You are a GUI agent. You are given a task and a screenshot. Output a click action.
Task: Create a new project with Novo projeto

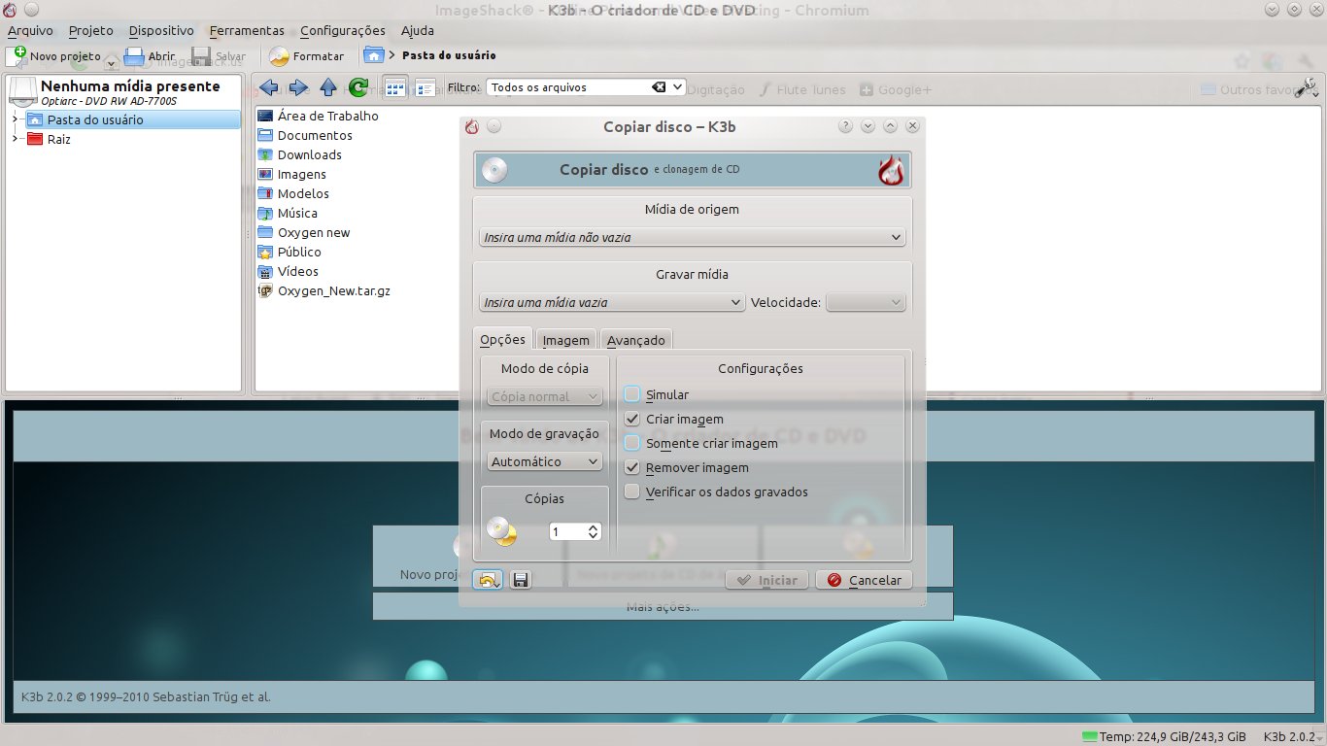point(54,56)
